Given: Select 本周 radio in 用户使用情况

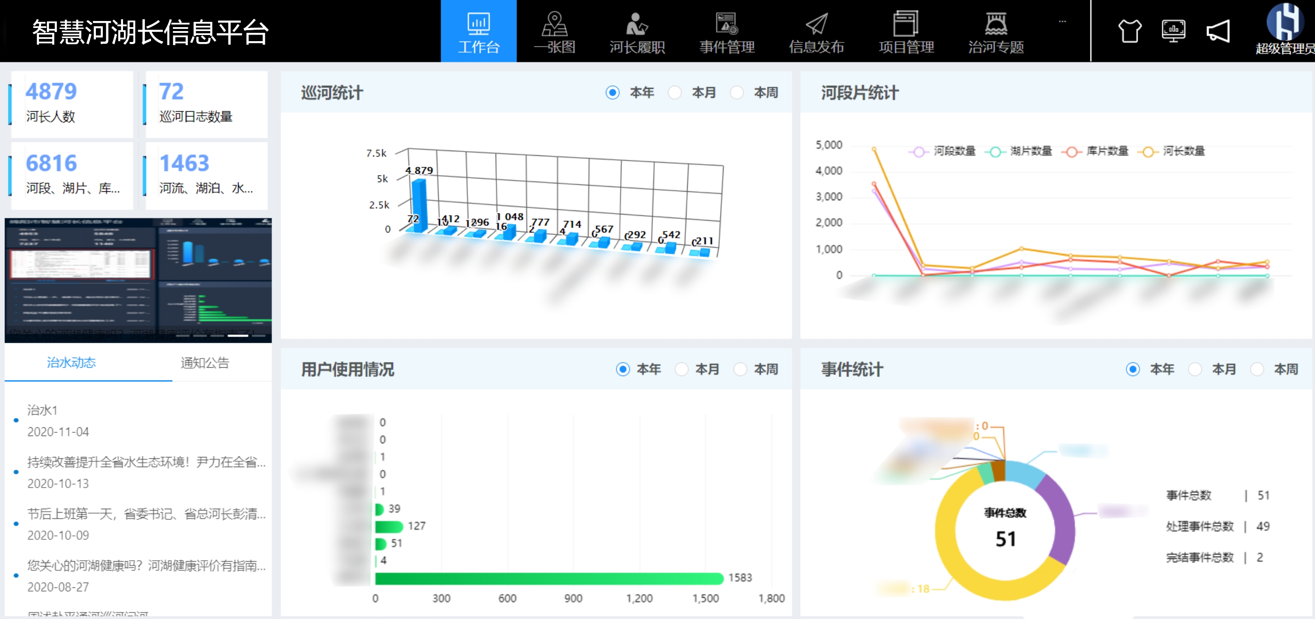Looking at the screenshot, I should point(740,369).
